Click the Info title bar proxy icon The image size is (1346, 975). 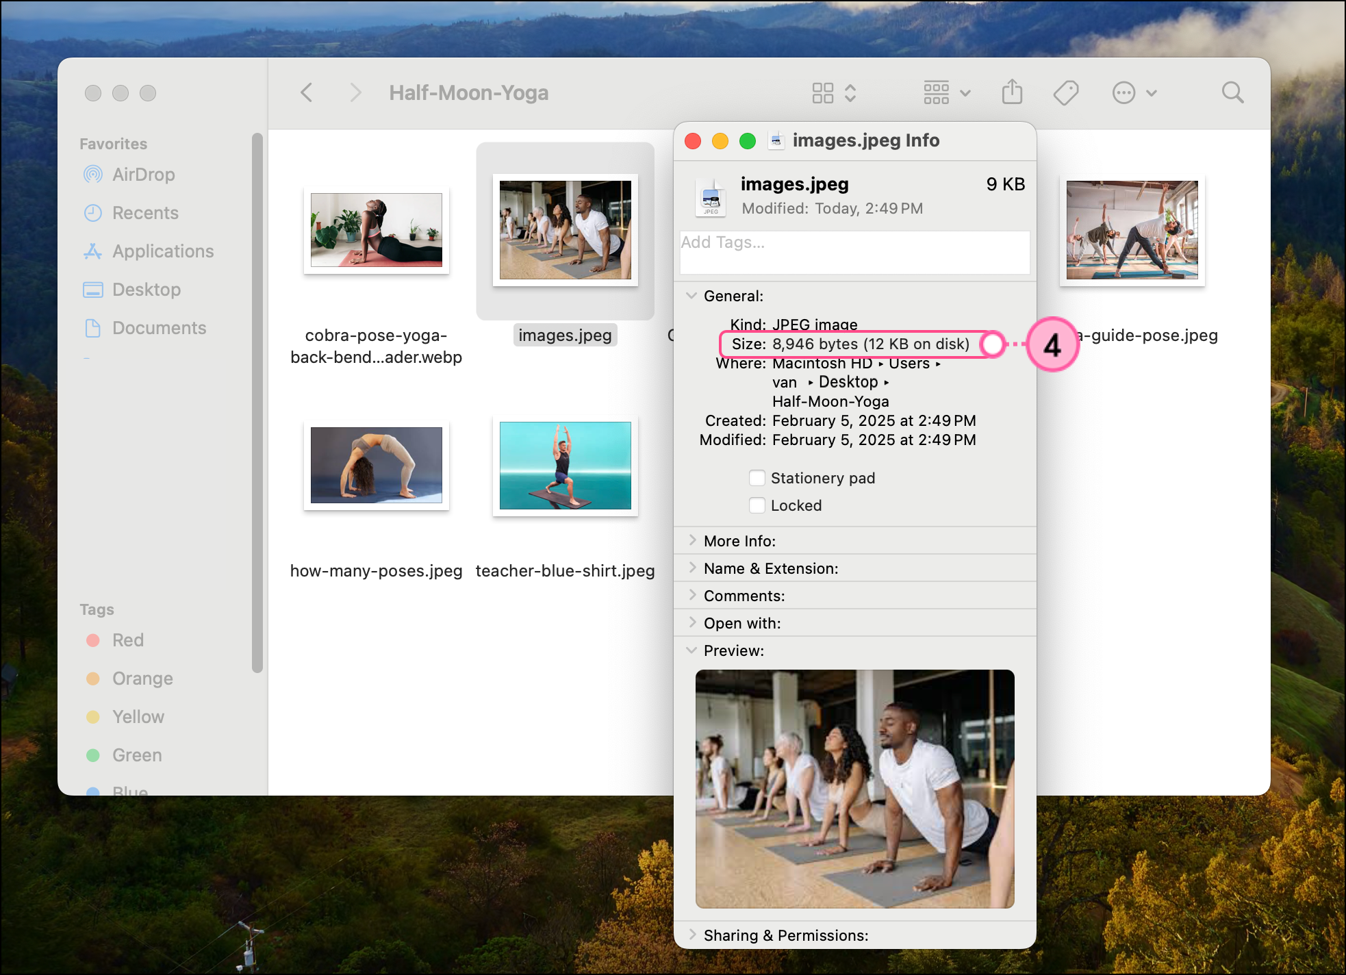776,141
